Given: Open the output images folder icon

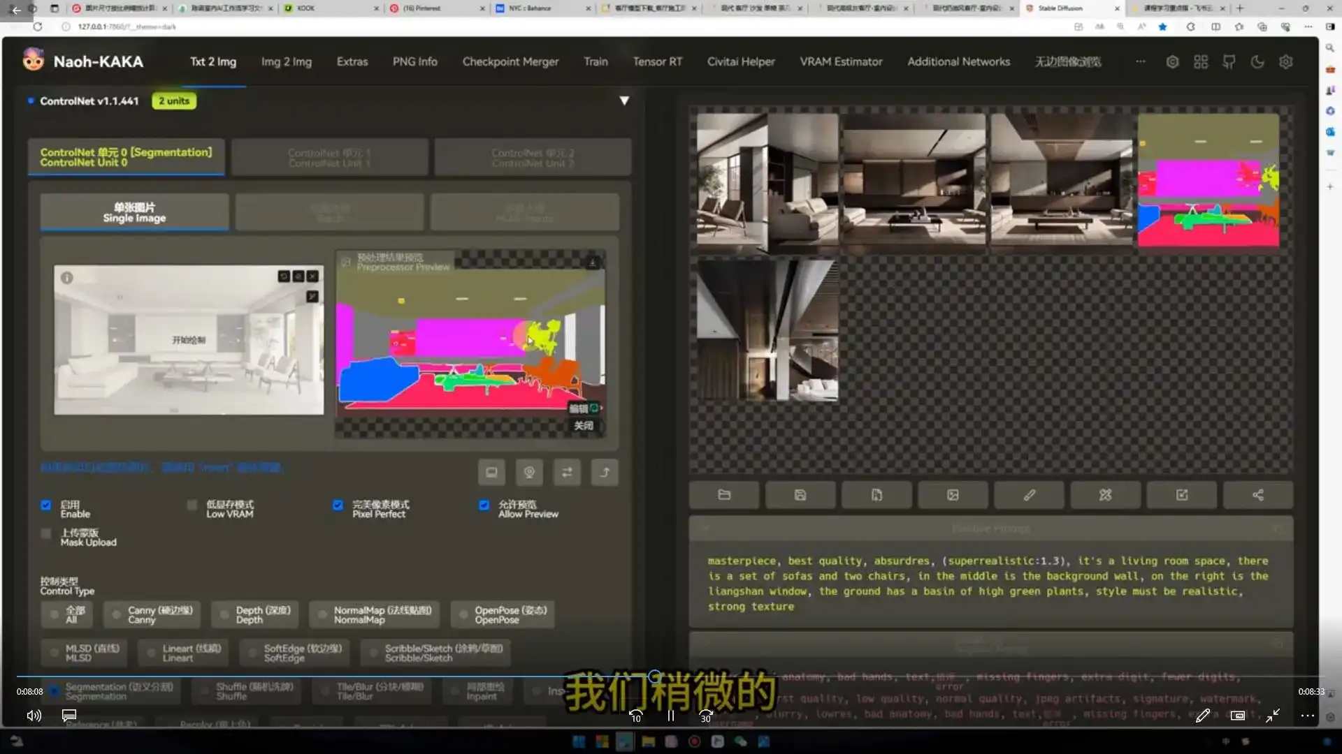Looking at the screenshot, I should 724,495.
